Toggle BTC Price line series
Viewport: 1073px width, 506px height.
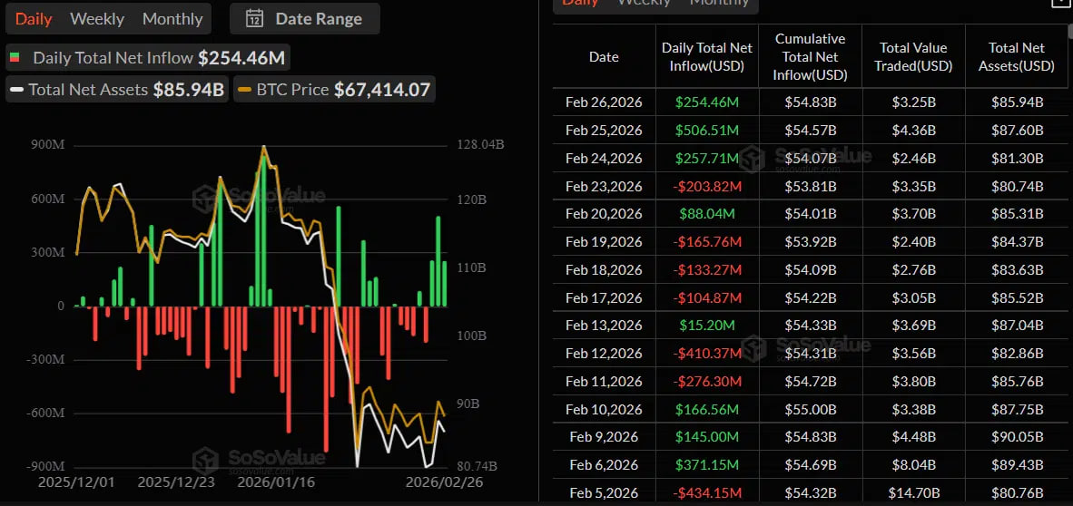coord(335,90)
